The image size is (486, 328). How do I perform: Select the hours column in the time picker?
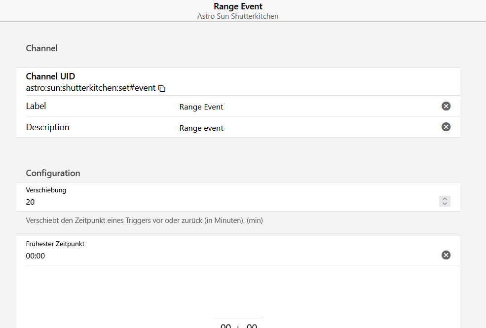tap(225, 325)
